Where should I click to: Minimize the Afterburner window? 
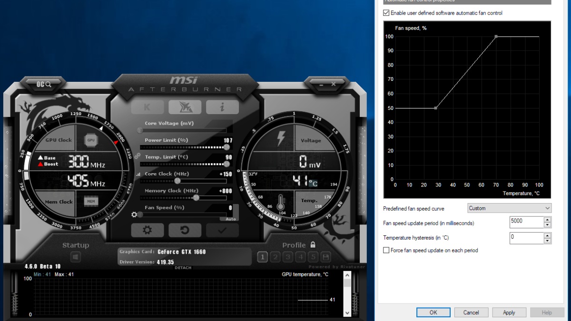click(x=321, y=84)
